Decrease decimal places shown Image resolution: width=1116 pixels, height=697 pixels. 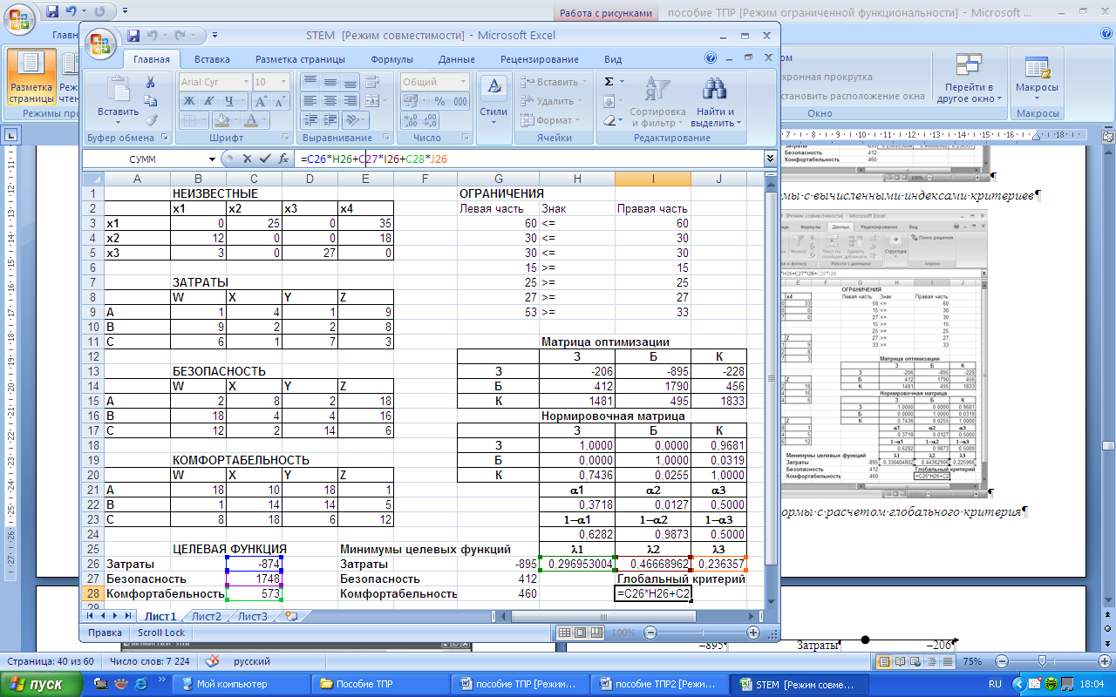coord(431,120)
